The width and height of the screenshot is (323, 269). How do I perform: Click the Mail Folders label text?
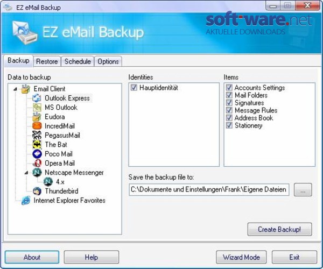251,95
